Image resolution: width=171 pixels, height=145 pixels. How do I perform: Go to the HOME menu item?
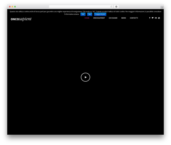coord(87,18)
